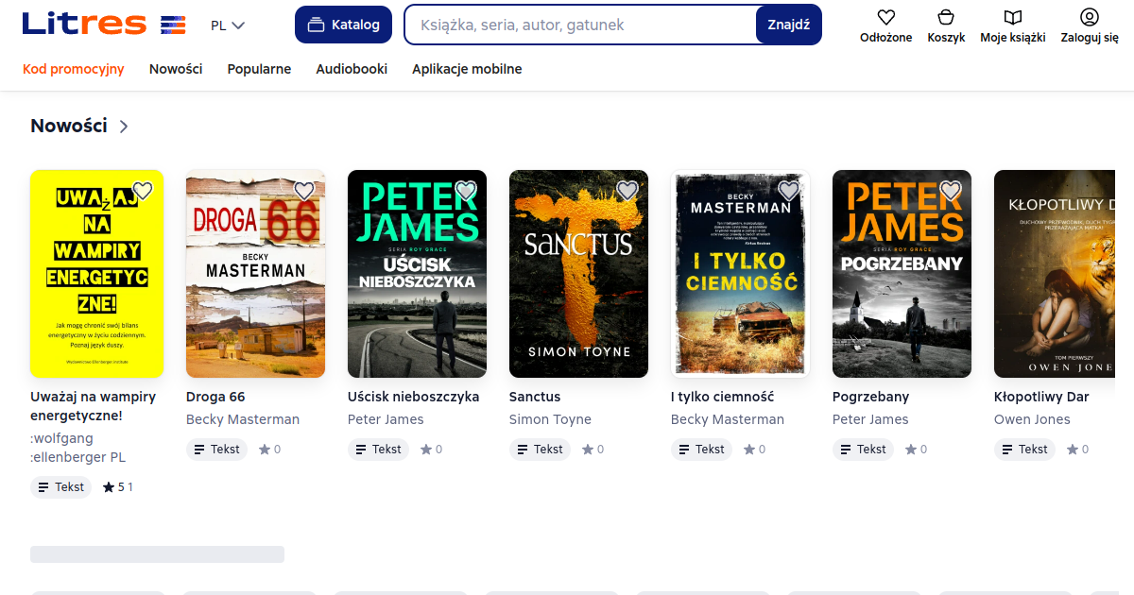This screenshot has width=1134, height=595.
Task: Open the Nowości section heading
Action: (x=69, y=126)
